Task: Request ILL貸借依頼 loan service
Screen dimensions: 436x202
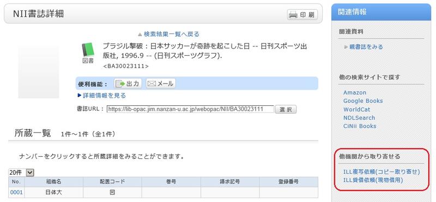Action: tap(373, 180)
